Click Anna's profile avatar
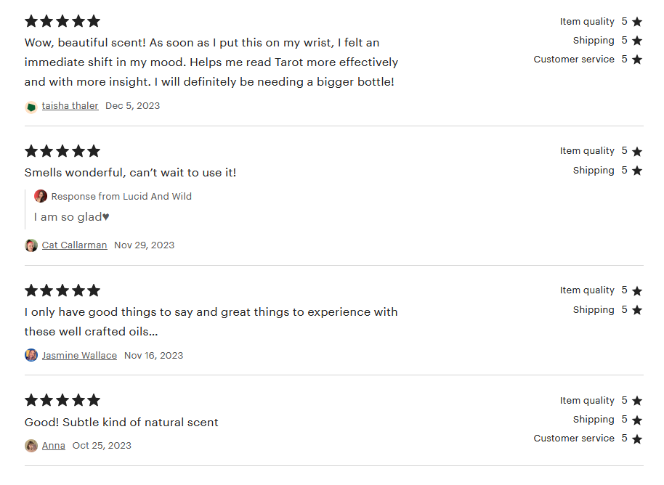The height and width of the screenshot is (485, 664). (x=31, y=446)
